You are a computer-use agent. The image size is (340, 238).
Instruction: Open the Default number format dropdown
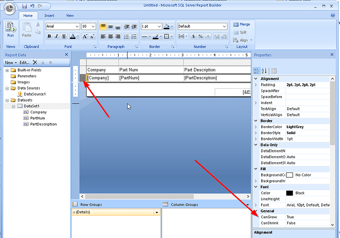tap(224, 27)
